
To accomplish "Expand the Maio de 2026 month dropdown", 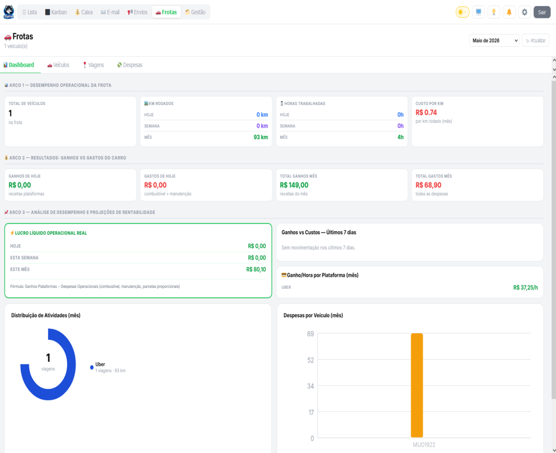I will (x=494, y=40).
